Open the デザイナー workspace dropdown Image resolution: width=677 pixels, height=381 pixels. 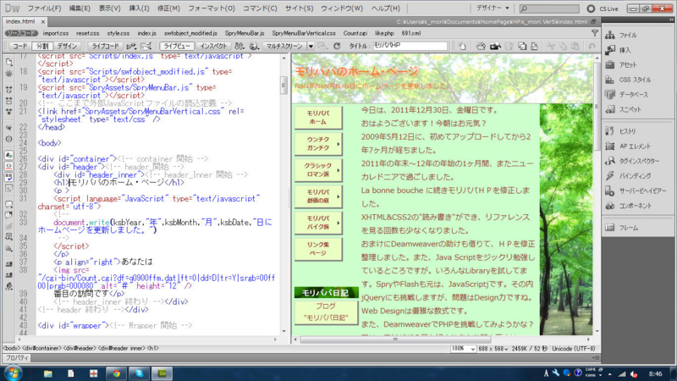click(x=493, y=8)
